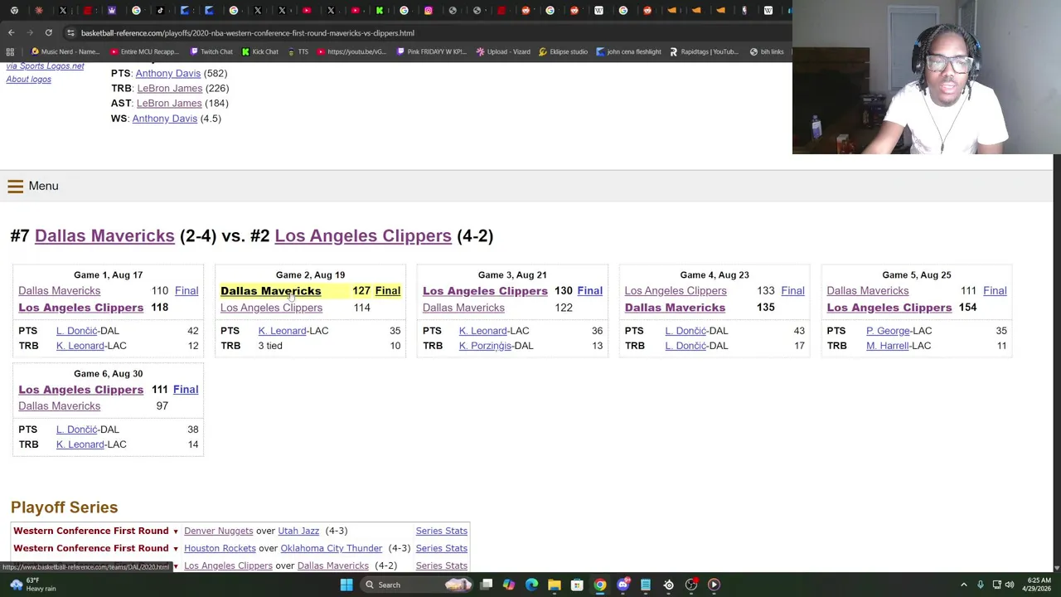1061x597 pixels.
Task: Open the play-button app on taskbar
Action: point(714,585)
